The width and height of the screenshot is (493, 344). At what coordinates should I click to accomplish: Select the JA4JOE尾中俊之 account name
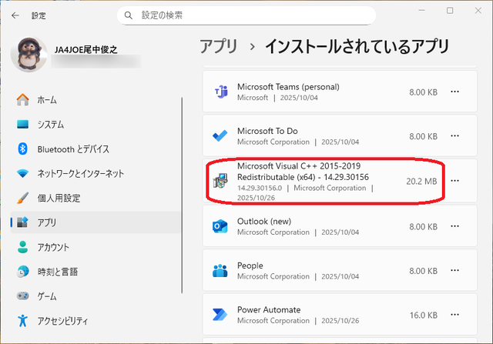click(x=86, y=49)
